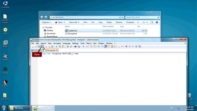The width and height of the screenshot is (197, 111).
Task: Click the New file icon in Notepad++ toolbar
Action: [33, 47]
